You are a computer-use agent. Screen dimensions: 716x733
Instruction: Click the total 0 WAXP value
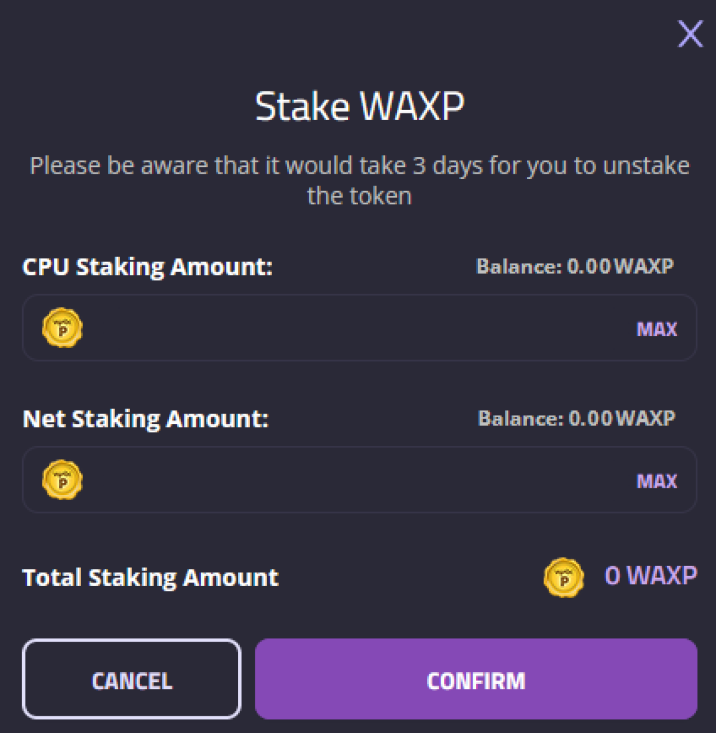651,576
